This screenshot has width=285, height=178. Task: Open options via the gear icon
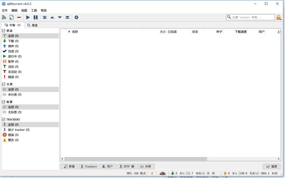[76, 17]
